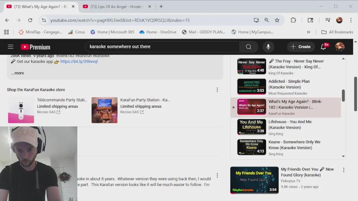358x201 pixels.
Task: Switch to What's My Age Again tab
Action: pos(41,6)
